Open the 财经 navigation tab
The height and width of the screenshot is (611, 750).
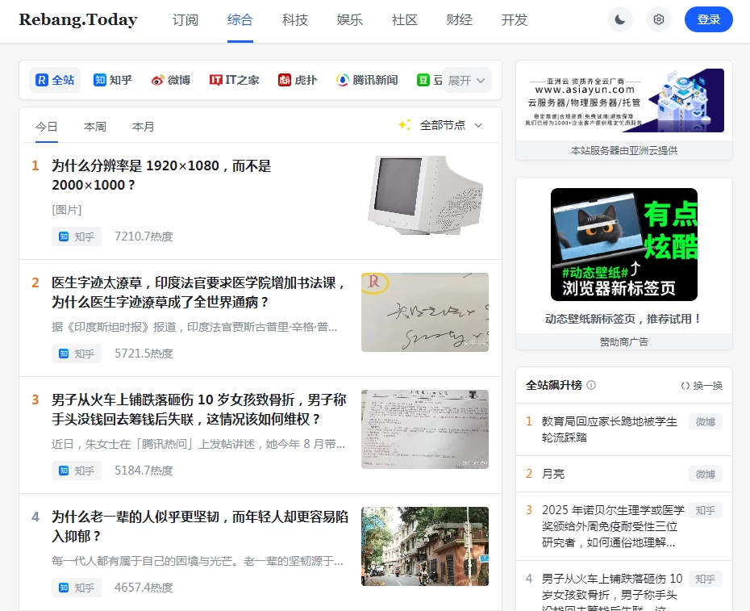point(459,20)
